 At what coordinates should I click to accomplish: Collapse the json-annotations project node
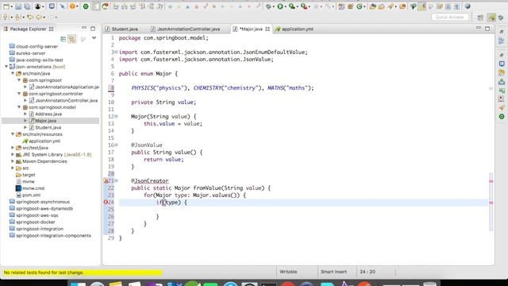coord(6,67)
